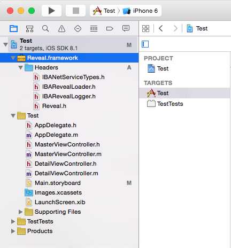Open the Symbol navigator hierarchy icon
231x248 pixels.
(29, 28)
